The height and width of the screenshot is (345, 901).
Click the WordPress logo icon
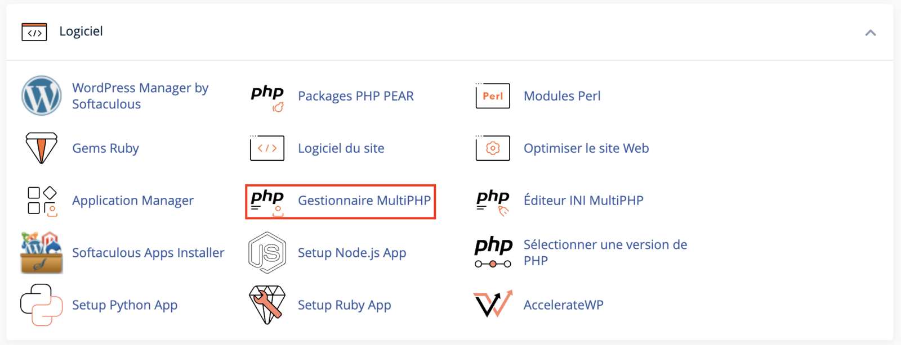coord(41,96)
